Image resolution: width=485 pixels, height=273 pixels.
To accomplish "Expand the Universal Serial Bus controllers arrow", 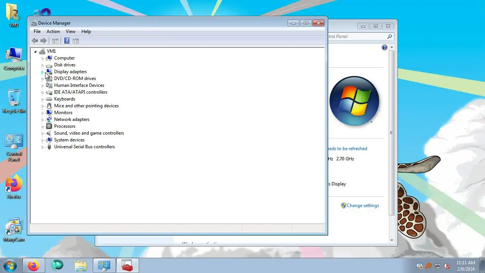I will pos(42,147).
